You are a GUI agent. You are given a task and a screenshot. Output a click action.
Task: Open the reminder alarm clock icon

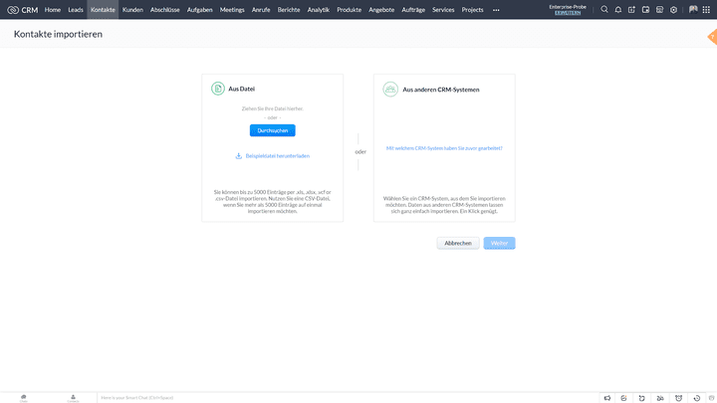tap(678, 397)
